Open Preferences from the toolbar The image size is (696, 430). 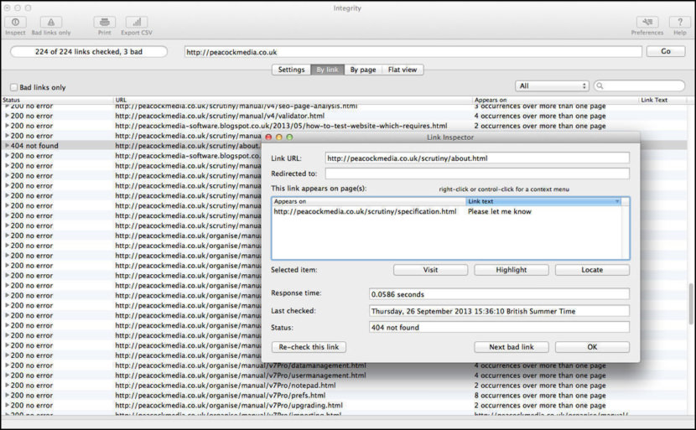[x=647, y=23]
